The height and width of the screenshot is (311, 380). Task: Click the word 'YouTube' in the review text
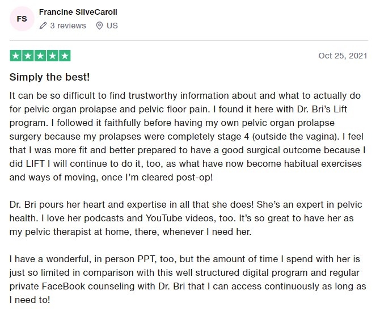164,218
